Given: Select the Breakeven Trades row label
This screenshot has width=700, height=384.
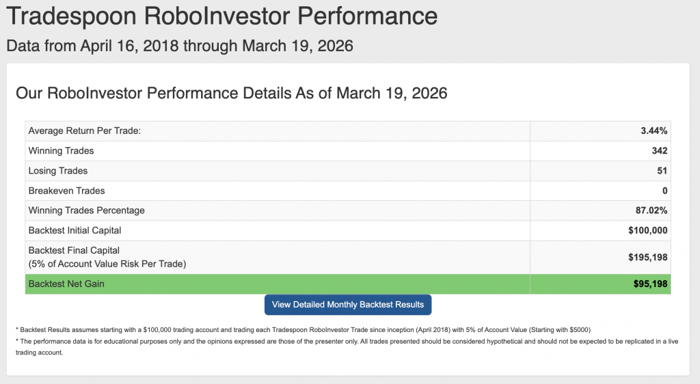Looking at the screenshot, I should (66, 191).
